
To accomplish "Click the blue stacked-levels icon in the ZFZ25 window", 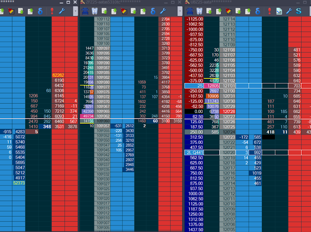I will click(x=85, y=11).
